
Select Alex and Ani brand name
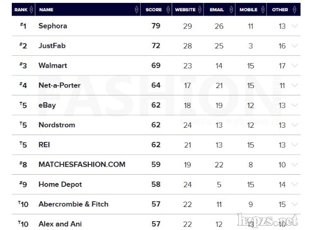(60, 224)
